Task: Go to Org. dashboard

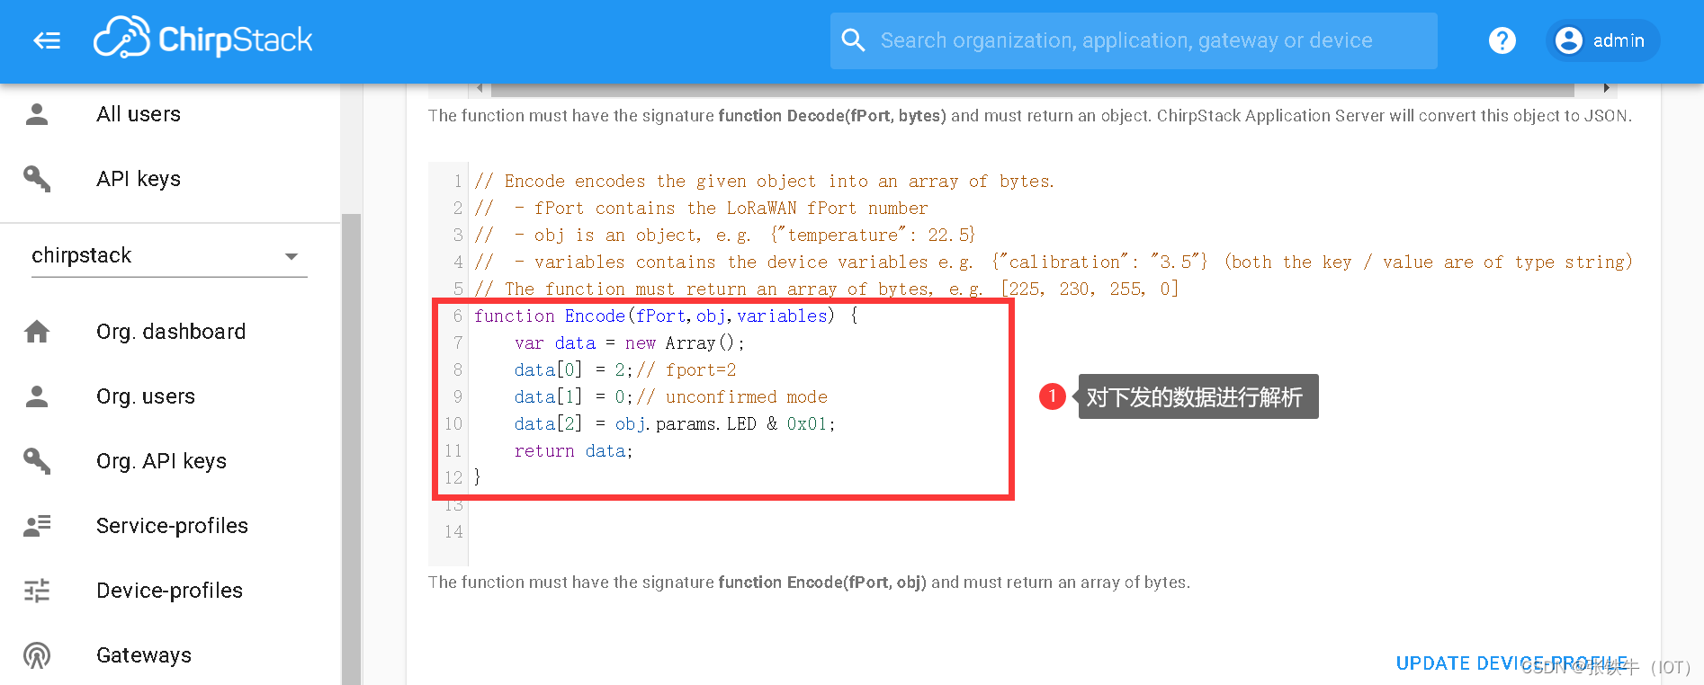Action: click(170, 332)
